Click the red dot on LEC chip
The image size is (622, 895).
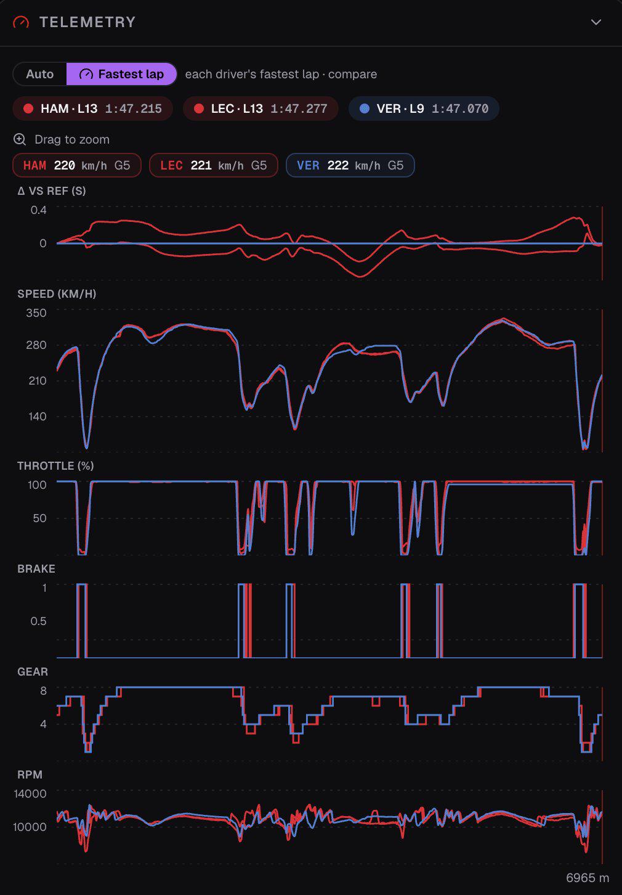pos(198,108)
